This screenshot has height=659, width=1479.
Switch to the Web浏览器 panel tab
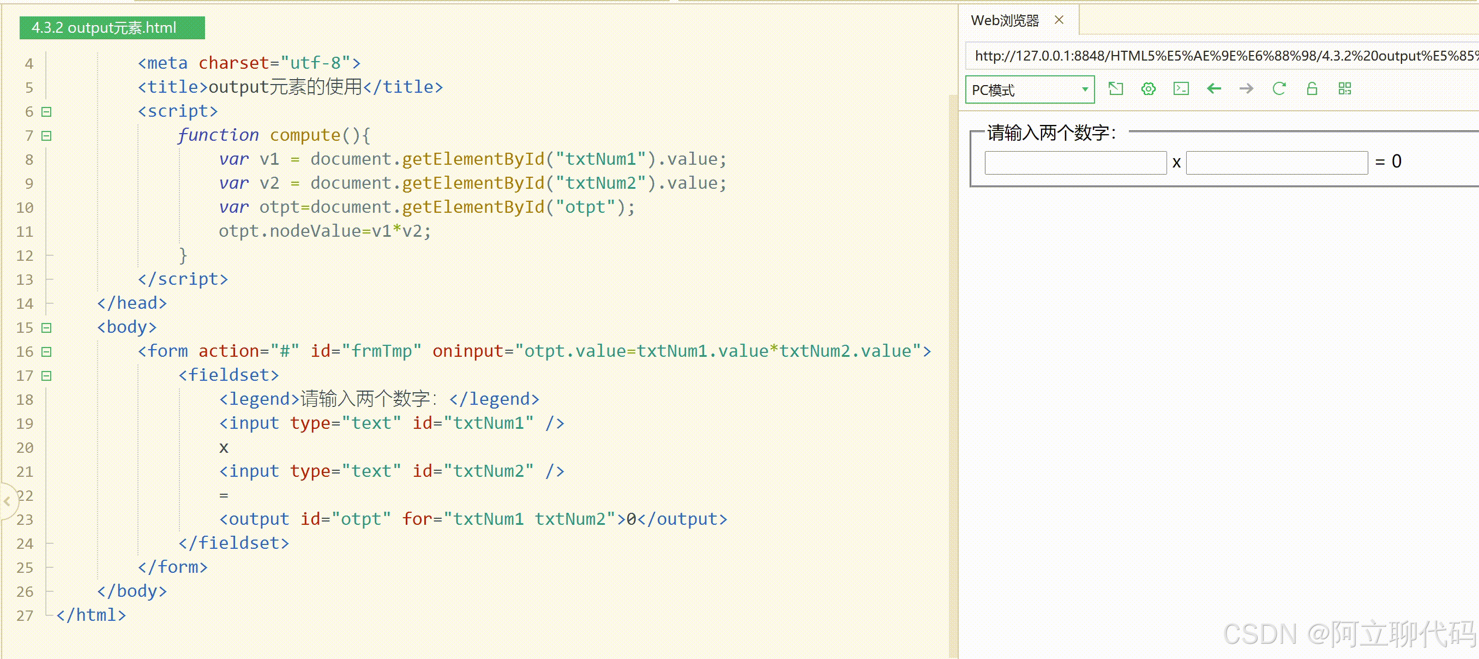pos(1005,21)
